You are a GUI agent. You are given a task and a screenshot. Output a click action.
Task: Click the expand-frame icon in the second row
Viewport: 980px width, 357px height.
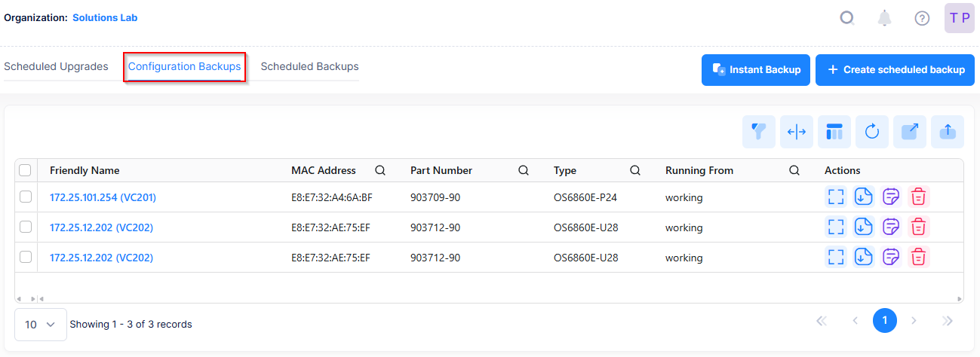835,227
